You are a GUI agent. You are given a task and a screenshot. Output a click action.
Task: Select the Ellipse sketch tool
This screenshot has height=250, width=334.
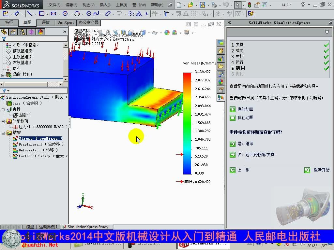click(108, 14)
